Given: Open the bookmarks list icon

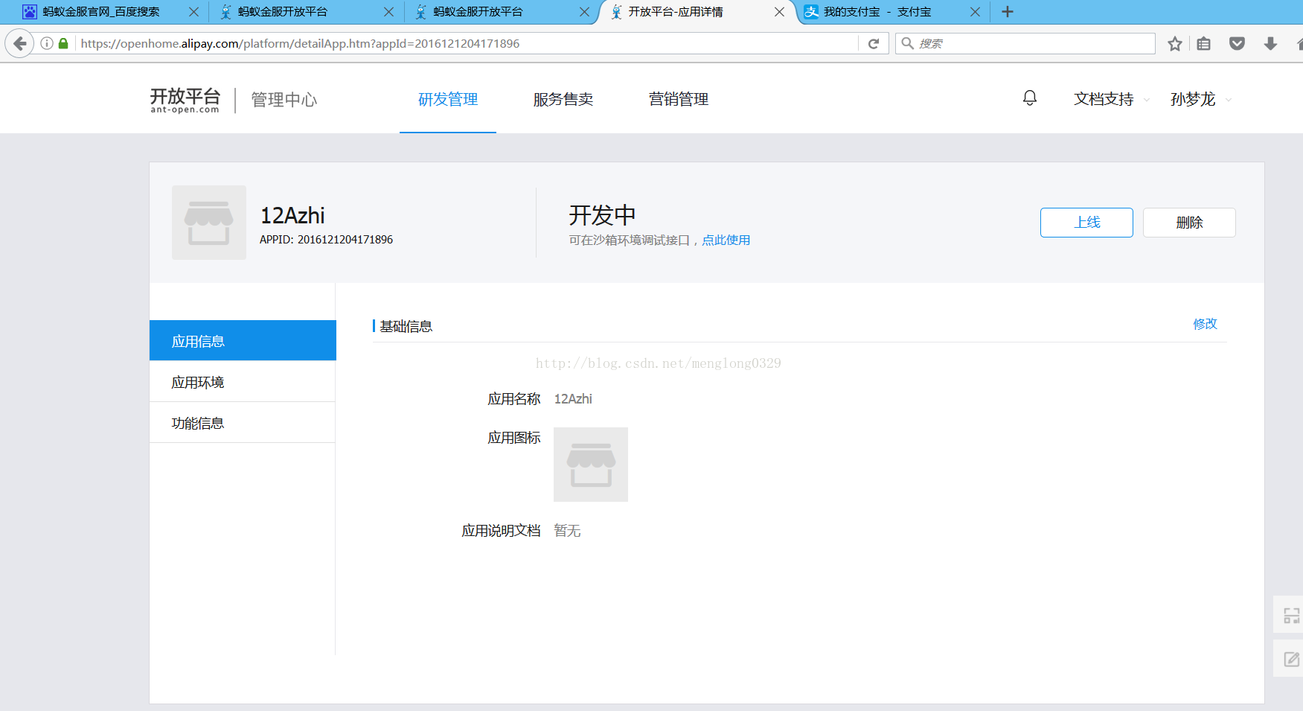Looking at the screenshot, I should 1204,43.
